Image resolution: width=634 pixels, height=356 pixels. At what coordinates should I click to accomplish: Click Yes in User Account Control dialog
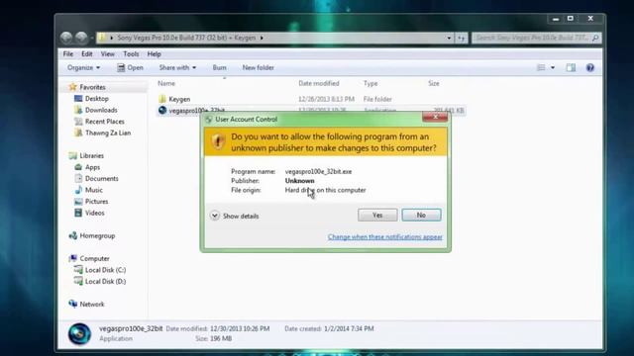(x=377, y=216)
